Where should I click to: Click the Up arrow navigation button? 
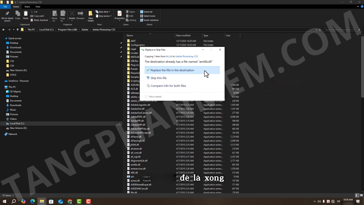point(18,30)
